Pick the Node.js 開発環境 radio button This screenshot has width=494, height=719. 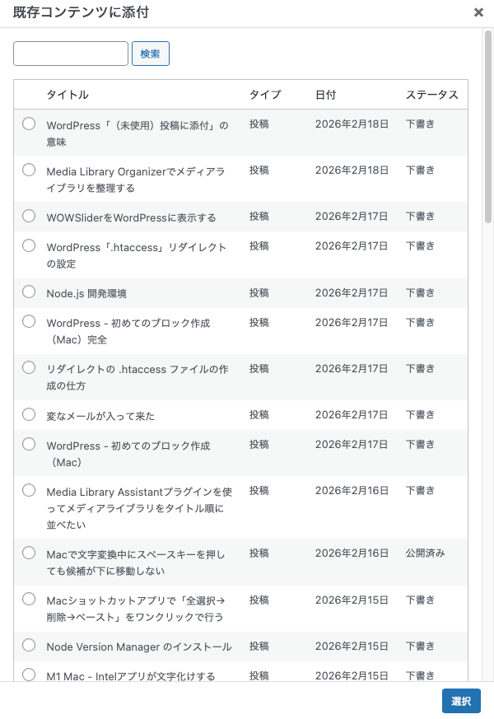pyautogui.click(x=29, y=292)
